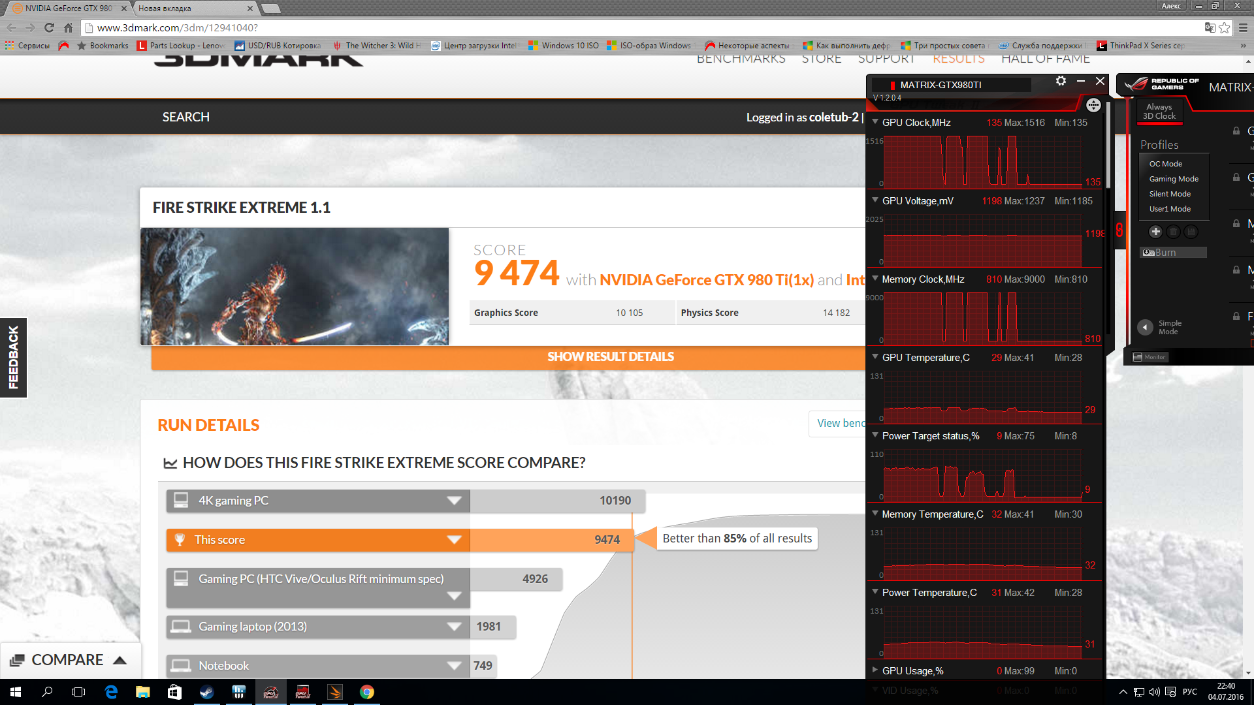This screenshot has width=1254, height=705.
Task: Click the add profile plus icon
Action: click(1155, 232)
